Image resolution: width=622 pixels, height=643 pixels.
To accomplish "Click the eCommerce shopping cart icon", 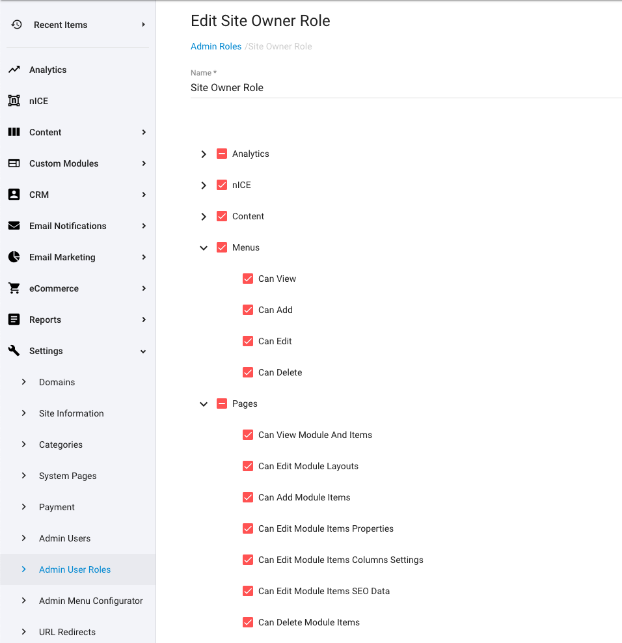I will pos(14,288).
